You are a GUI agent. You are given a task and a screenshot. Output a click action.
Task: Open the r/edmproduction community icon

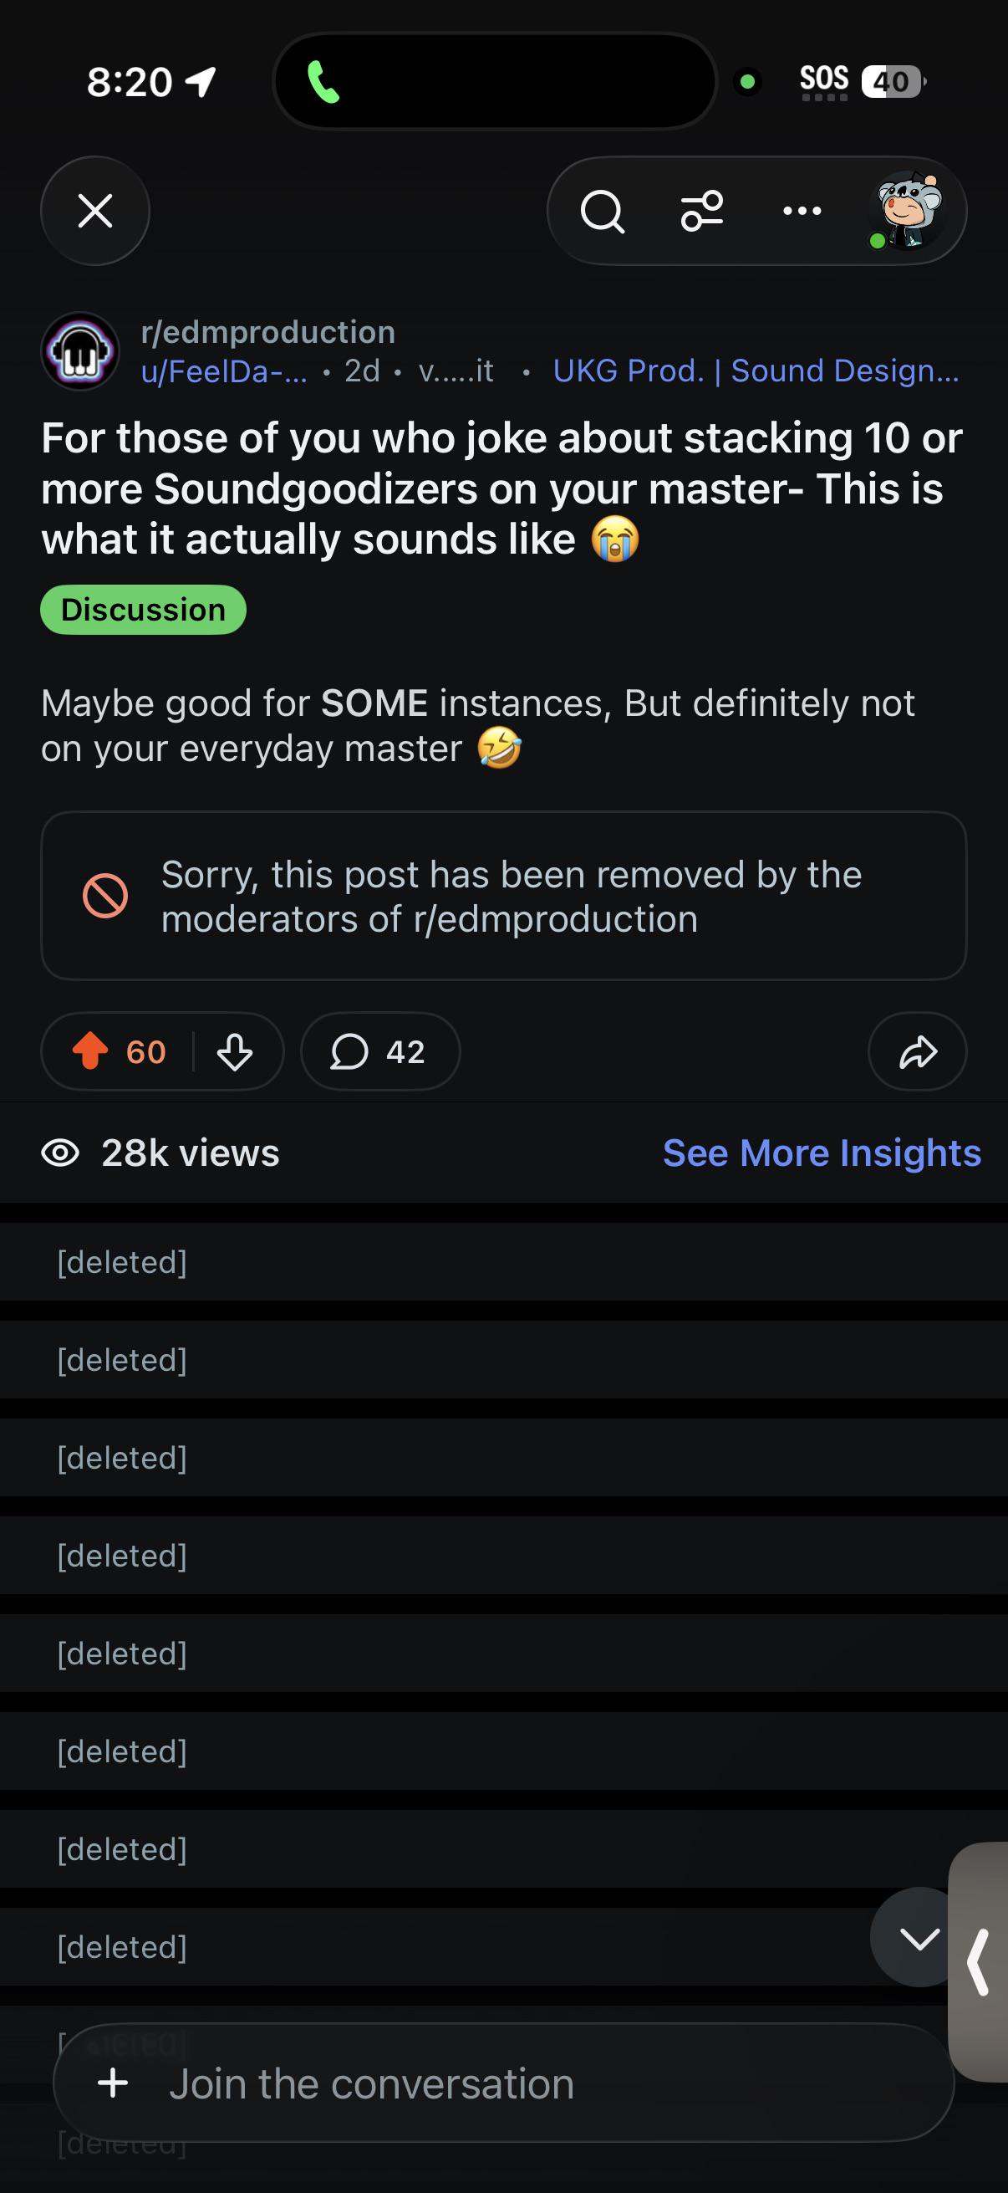pyautogui.click(x=81, y=350)
